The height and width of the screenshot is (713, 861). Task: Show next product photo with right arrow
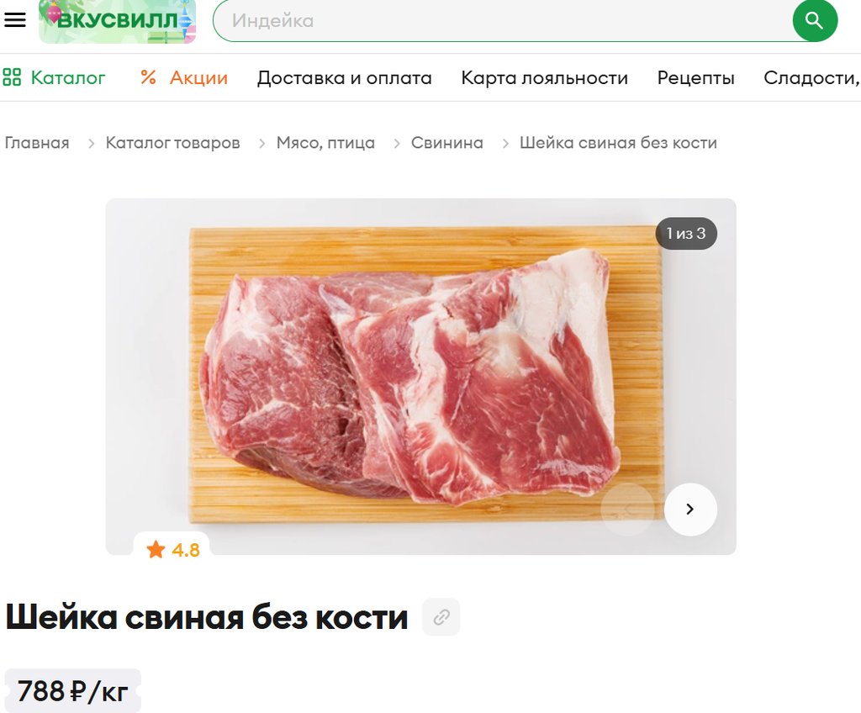coord(690,510)
